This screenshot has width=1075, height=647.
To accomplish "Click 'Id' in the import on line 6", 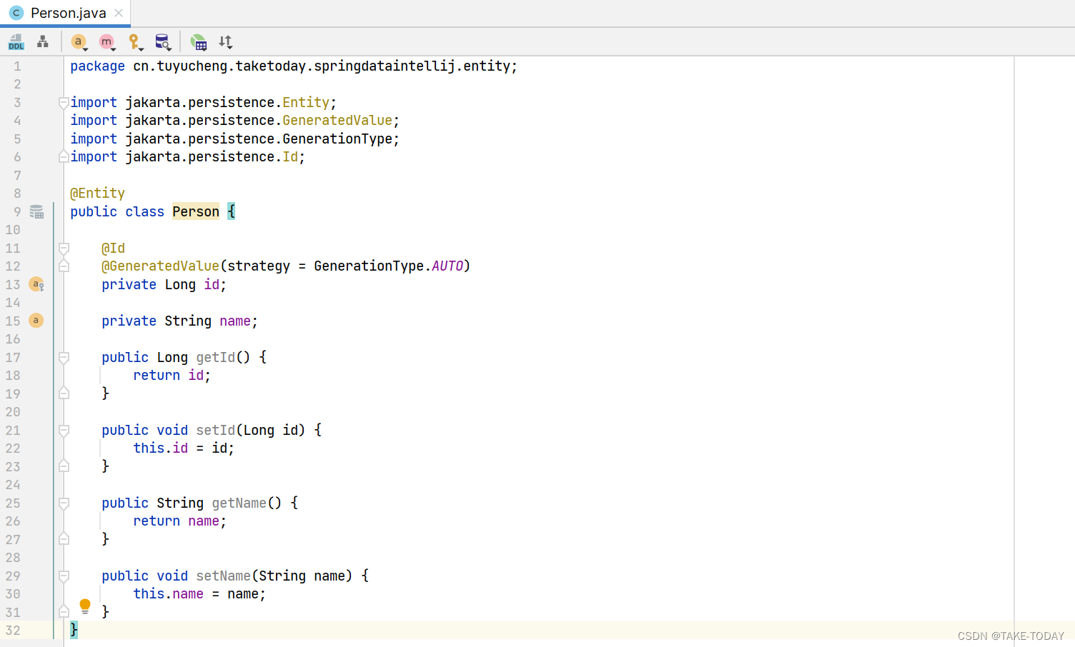I will (x=290, y=157).
